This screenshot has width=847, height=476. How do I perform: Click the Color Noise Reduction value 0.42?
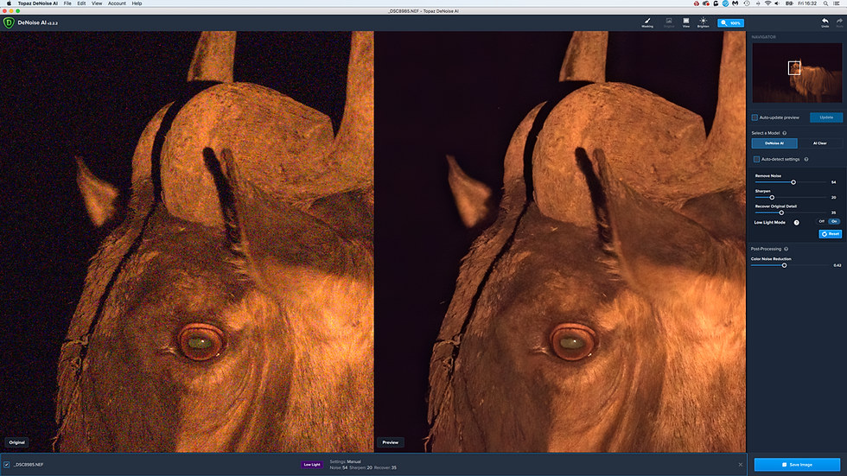[837, 265]
